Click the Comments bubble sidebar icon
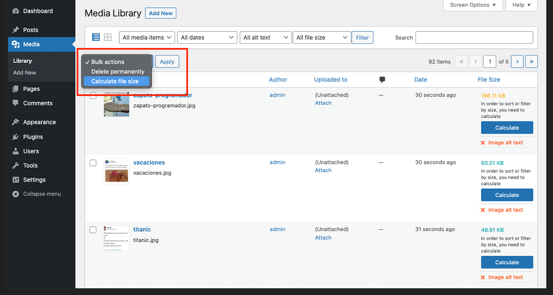This screenshot has height=295, width=553. pyautogui.click(x=16, y=103)
